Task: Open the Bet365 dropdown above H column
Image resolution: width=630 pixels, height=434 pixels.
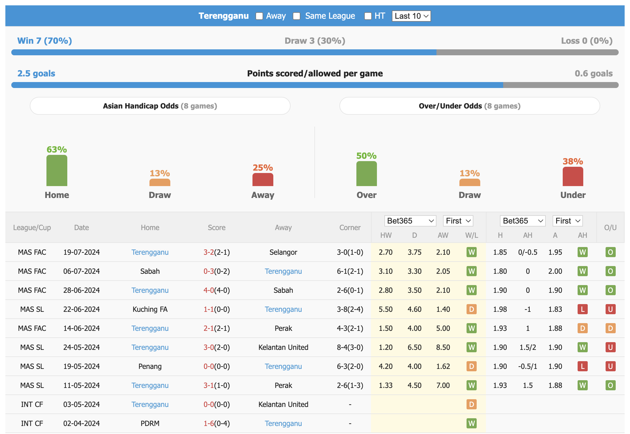Action: [523, 221]
